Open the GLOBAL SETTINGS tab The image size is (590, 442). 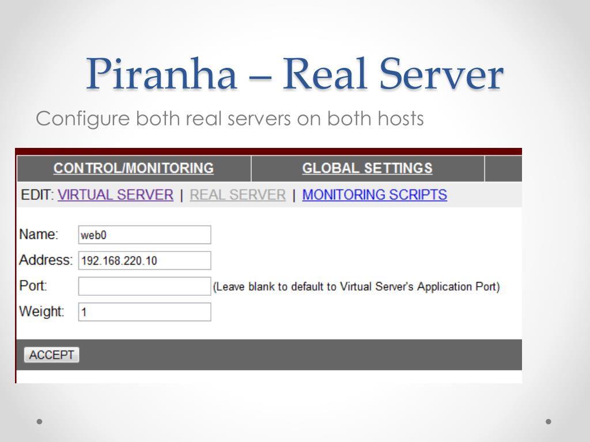pyautogui.click(x=367, y=168)
